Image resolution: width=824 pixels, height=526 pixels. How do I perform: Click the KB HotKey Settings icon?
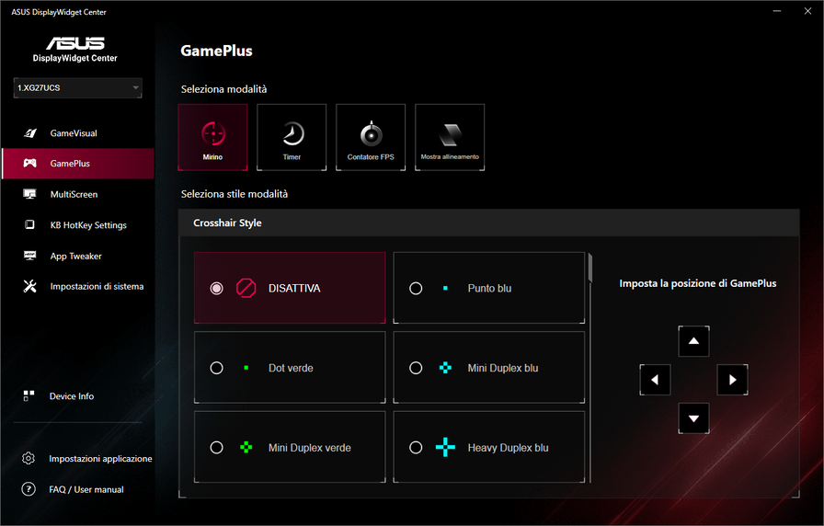click(30, 224)
